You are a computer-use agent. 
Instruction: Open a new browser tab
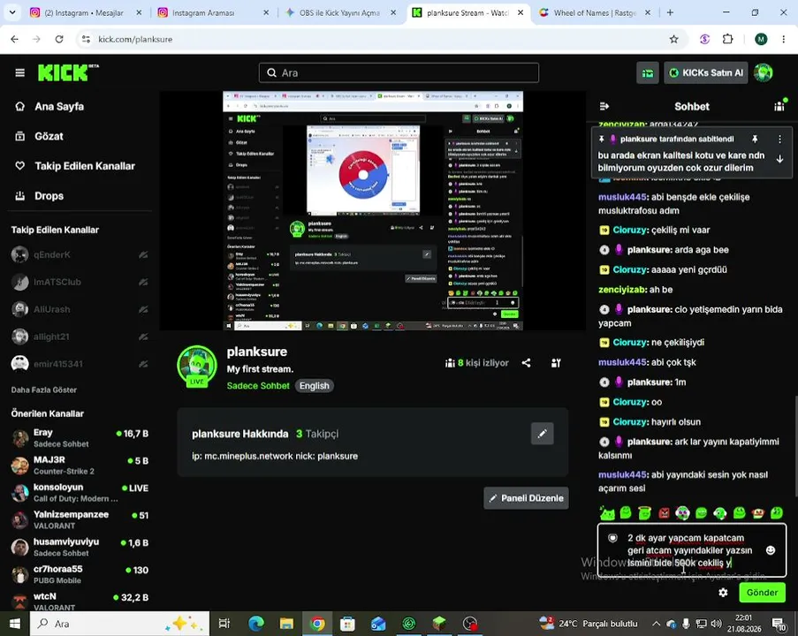[x=670, y=12]
